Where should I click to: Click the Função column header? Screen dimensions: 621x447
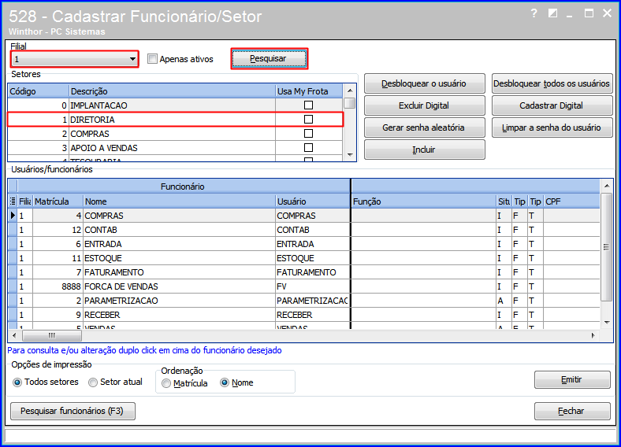424,201
